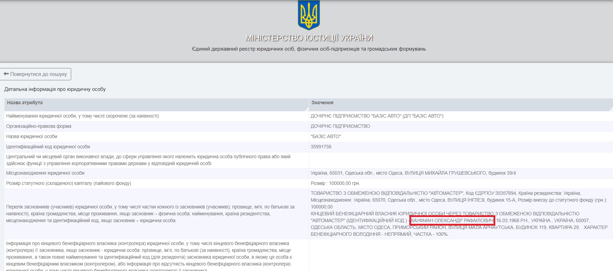
Task: Click the Ukrainian trident coat of arms
Action: (x=309, y=15)
